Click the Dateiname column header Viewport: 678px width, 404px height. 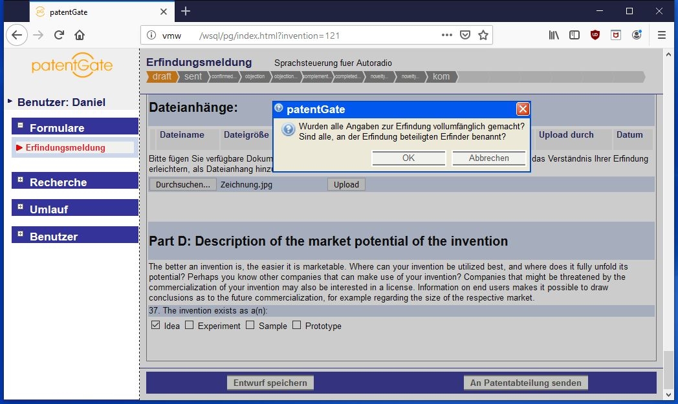coord(182,135)
